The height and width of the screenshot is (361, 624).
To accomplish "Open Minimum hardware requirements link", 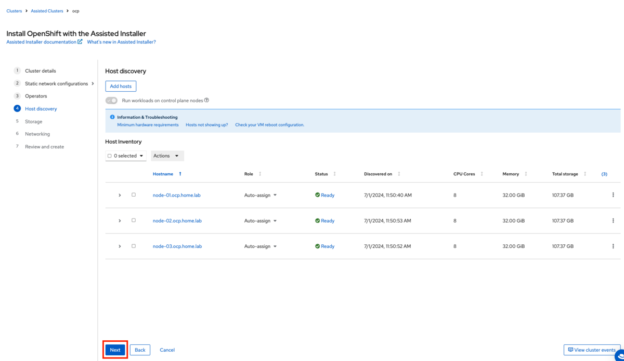I will click(148, 125).
